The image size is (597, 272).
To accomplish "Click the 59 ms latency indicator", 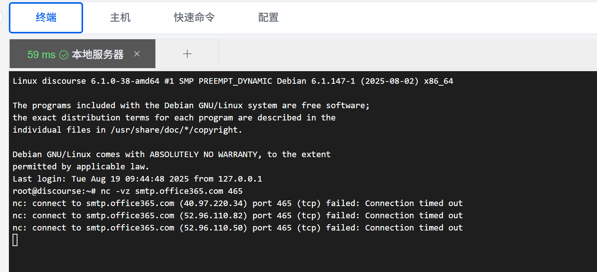I will coord(41,55).
